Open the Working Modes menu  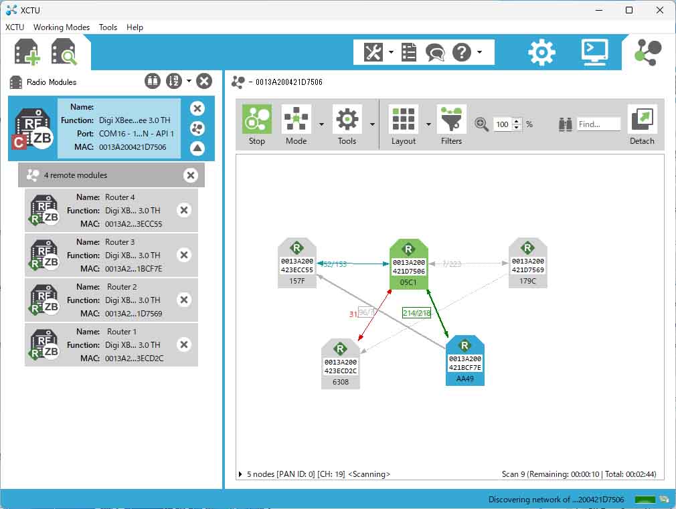point(62,27)
